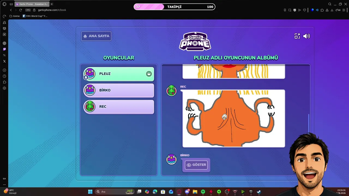Open the browser profile account icon

click(x=327, y=10)
